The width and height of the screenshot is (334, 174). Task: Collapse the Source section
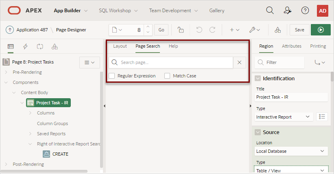point(258,132)
